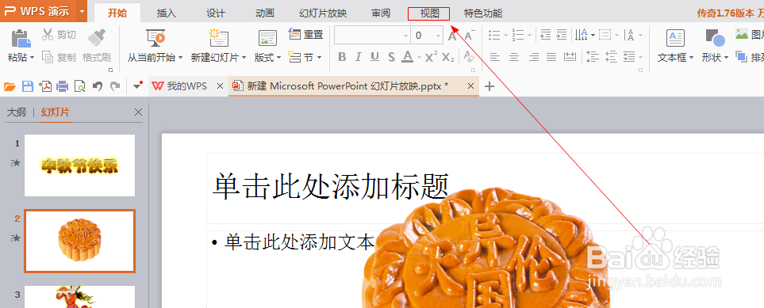Open font name combo box
Viewport: 764px width, 308px height.
click(x=372, y=36)
